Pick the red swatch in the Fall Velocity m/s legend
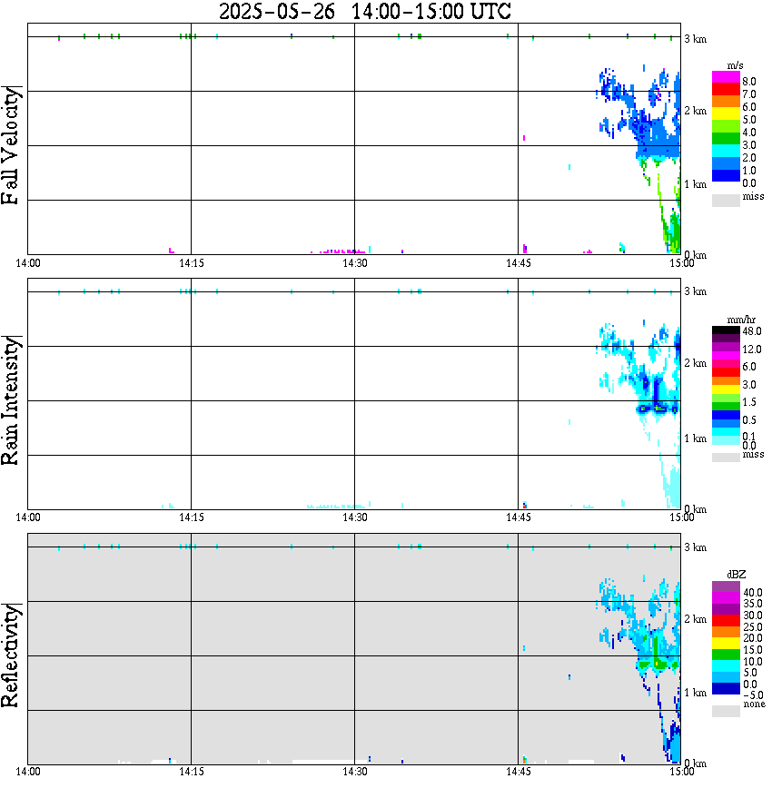The height and width of the screenshot is (788, 772). 726,90
